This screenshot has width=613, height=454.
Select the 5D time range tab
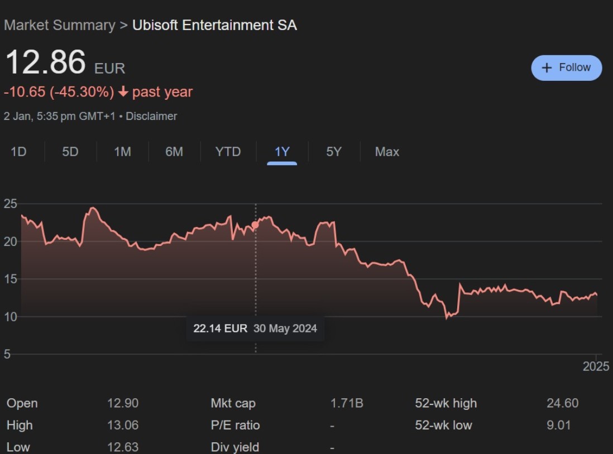click(x=70, y=152)
